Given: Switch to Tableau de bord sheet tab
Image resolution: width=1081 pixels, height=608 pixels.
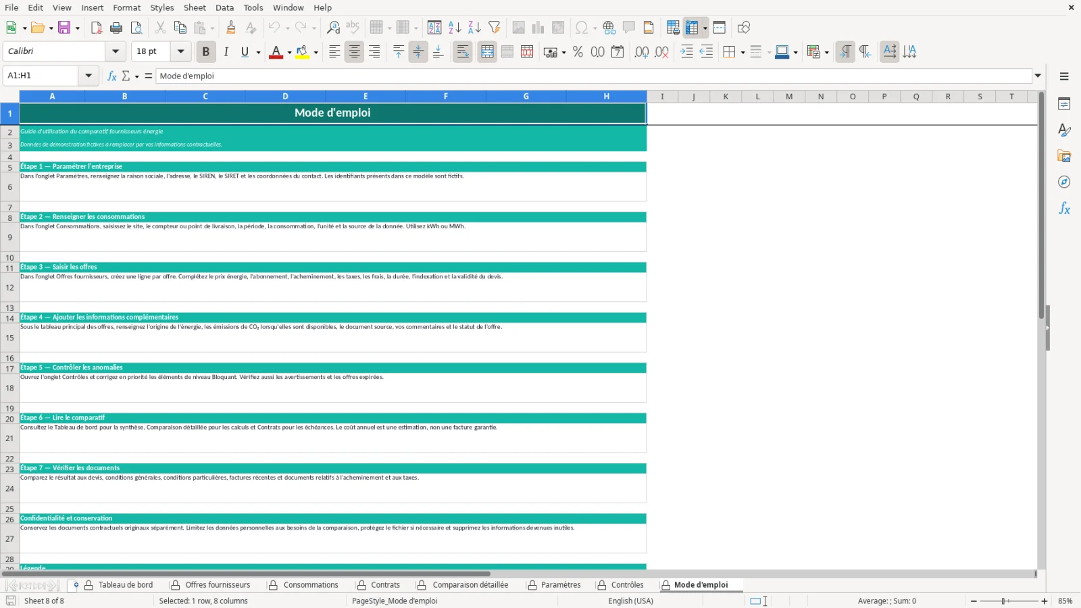Looking at the screenshot, I should coord(126,585).
